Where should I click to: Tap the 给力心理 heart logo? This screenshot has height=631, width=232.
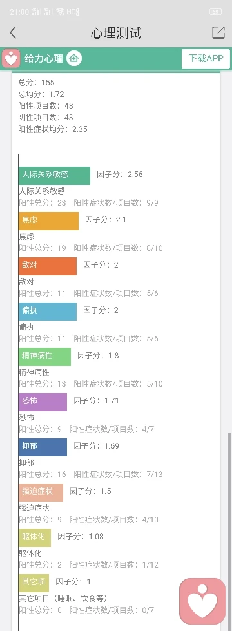point(11,59)
